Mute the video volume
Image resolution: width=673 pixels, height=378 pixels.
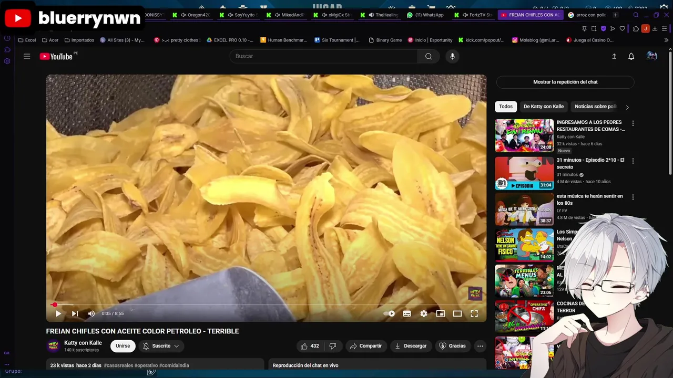pos(91,313)
